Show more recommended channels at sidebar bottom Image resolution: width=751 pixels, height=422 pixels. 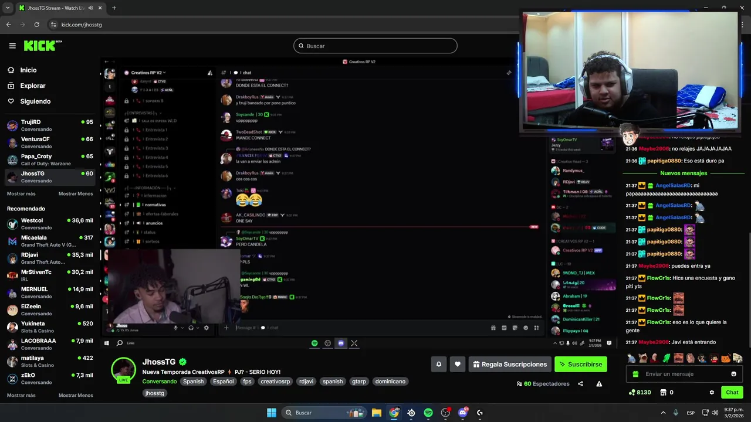click(x=21, y=396)
